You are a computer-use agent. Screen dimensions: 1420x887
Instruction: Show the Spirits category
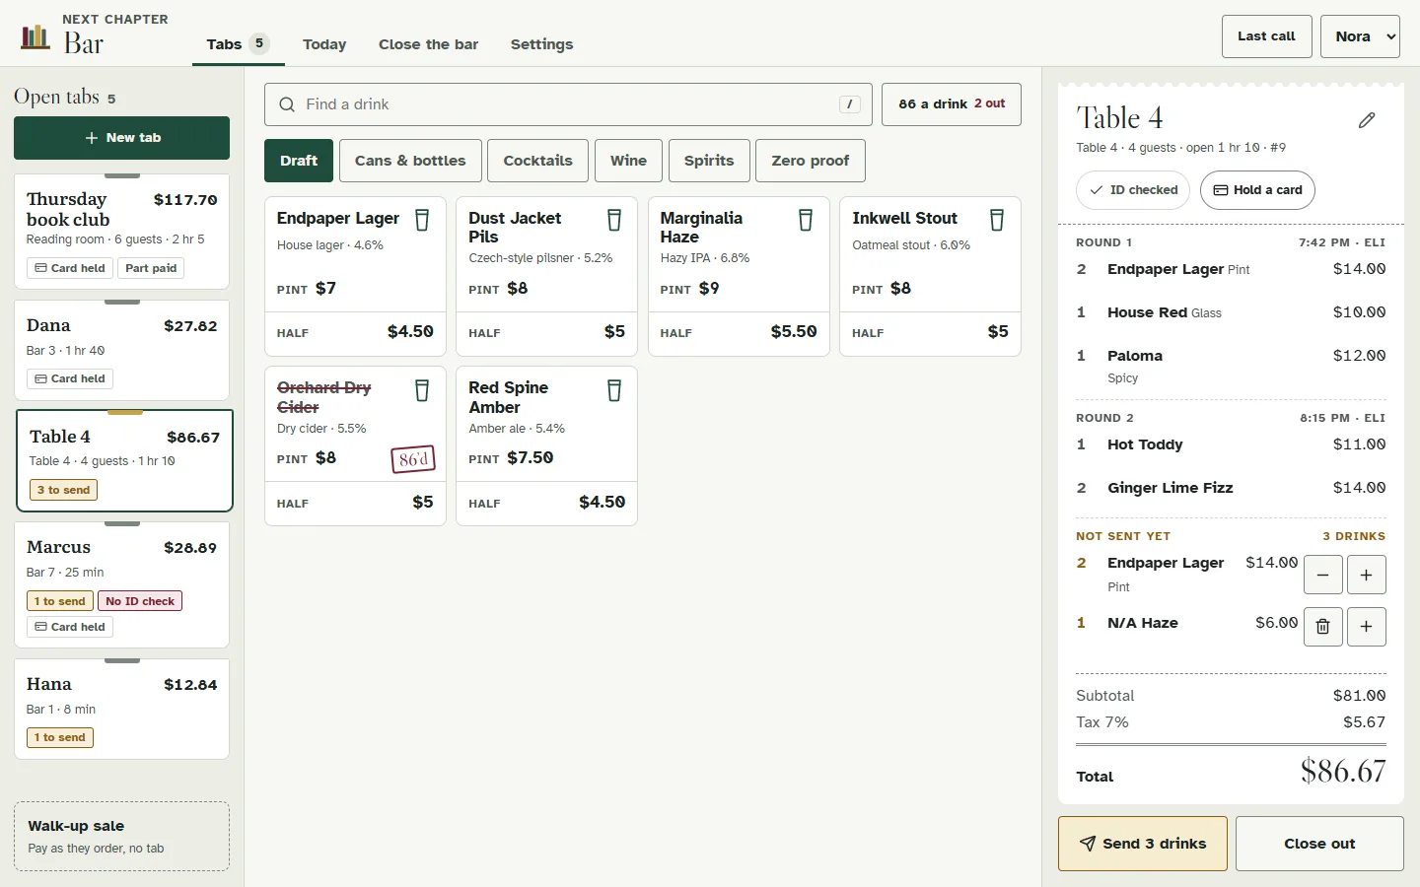tap(709, 161)
